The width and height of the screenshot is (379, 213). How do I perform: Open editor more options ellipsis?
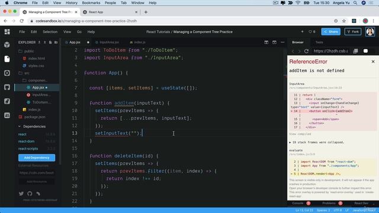click(x=282, y=42)
